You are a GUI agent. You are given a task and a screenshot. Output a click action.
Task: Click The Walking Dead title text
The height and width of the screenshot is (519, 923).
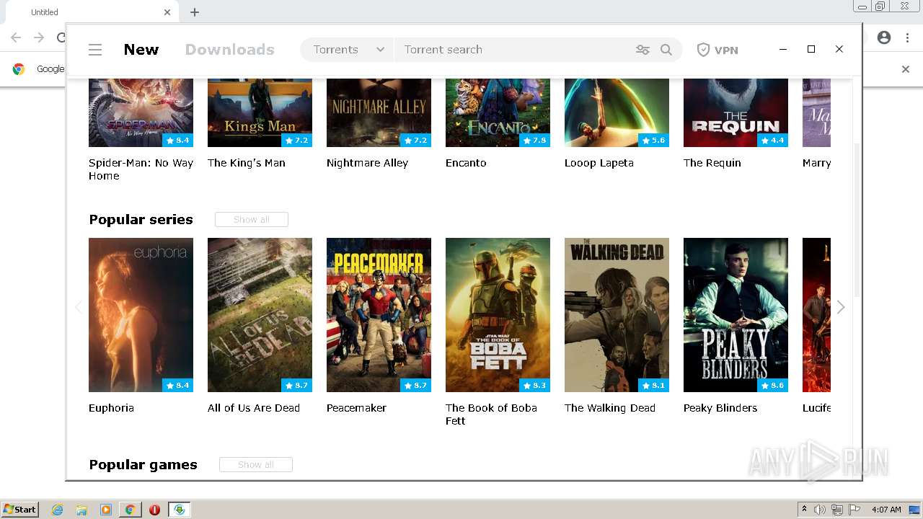point(610,408)
